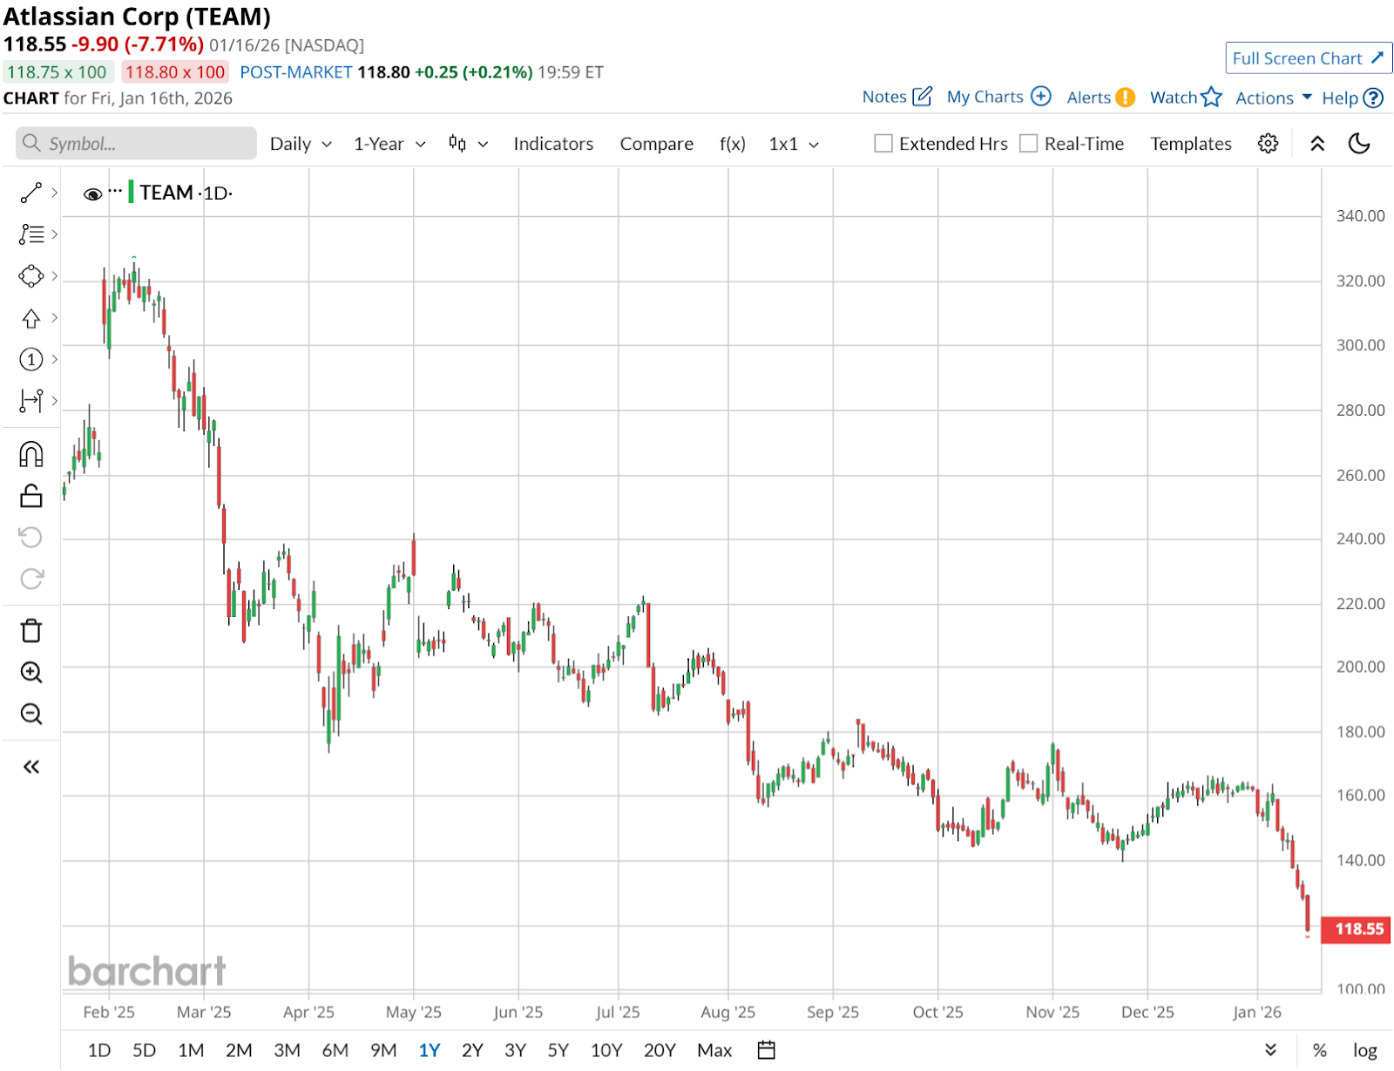Select the 5D time range
Viewport: 1394px width, 1071px height.
[x=144, y=1050]
